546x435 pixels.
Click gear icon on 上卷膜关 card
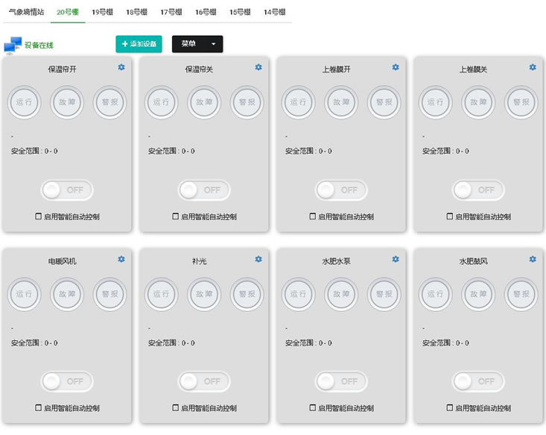tap(533, 67)
